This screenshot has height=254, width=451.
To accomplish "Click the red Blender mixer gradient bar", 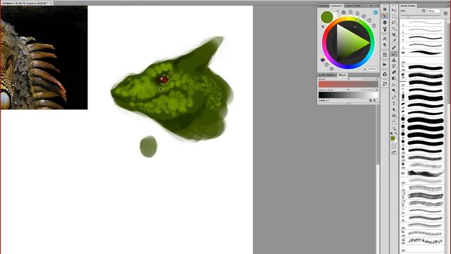I will point(348,84).
